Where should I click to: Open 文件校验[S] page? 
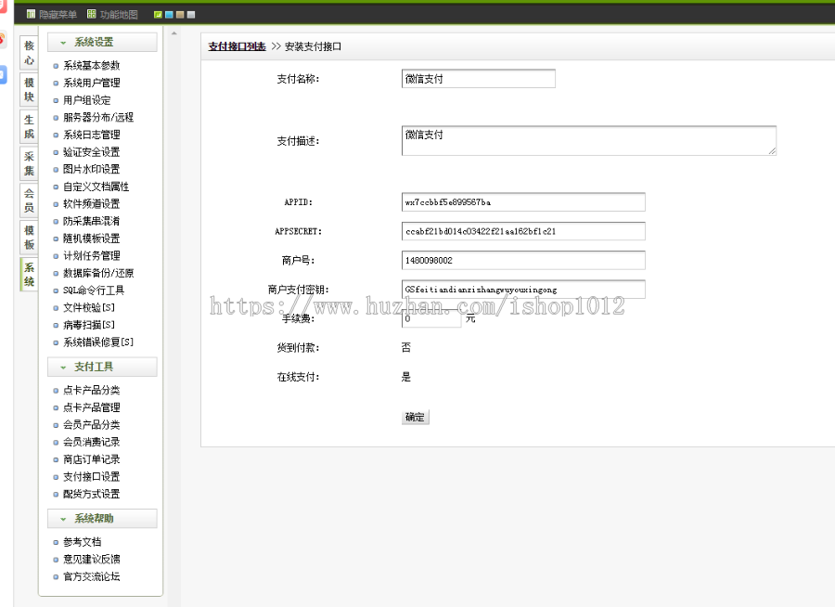(x=89, y=307)
